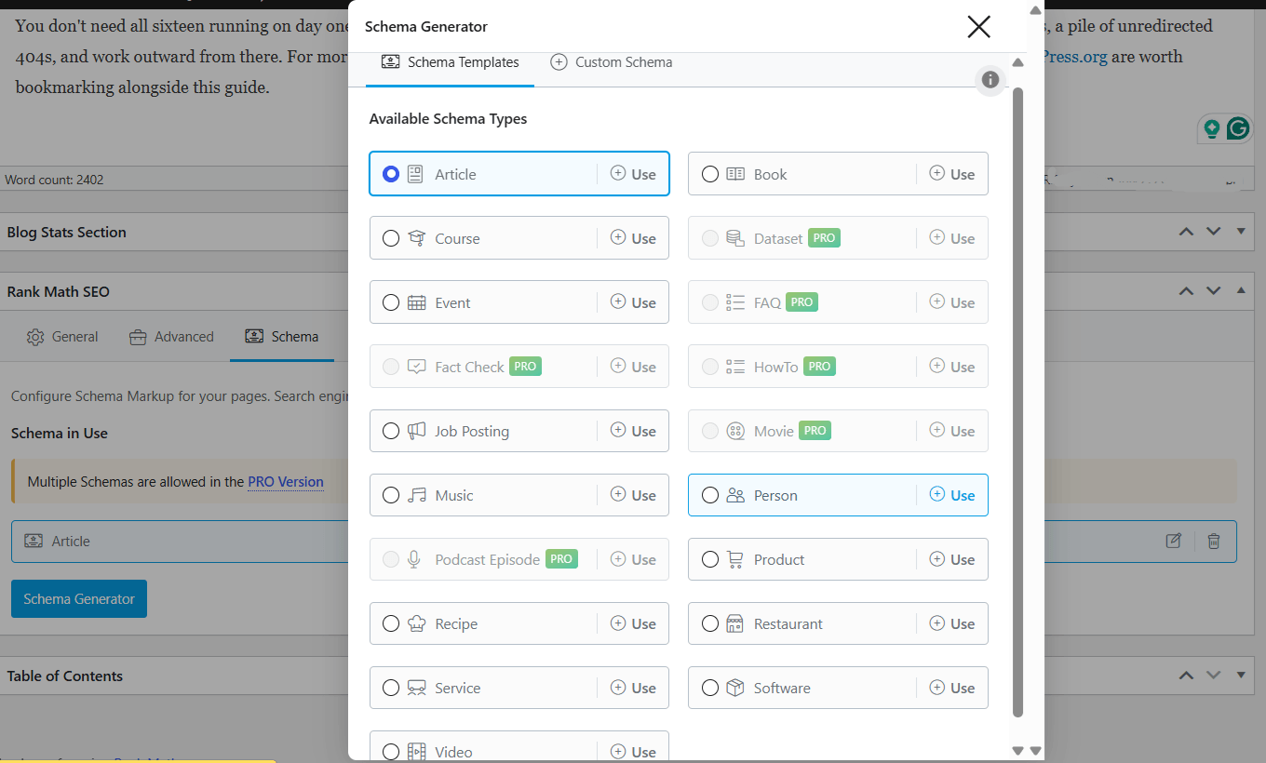Open the Rank Math Schema tab

click(281, 337)
